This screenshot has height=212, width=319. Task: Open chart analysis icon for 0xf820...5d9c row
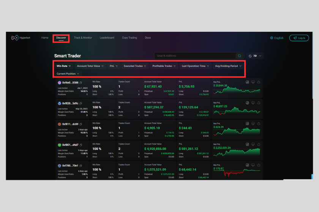pos(247,103)
